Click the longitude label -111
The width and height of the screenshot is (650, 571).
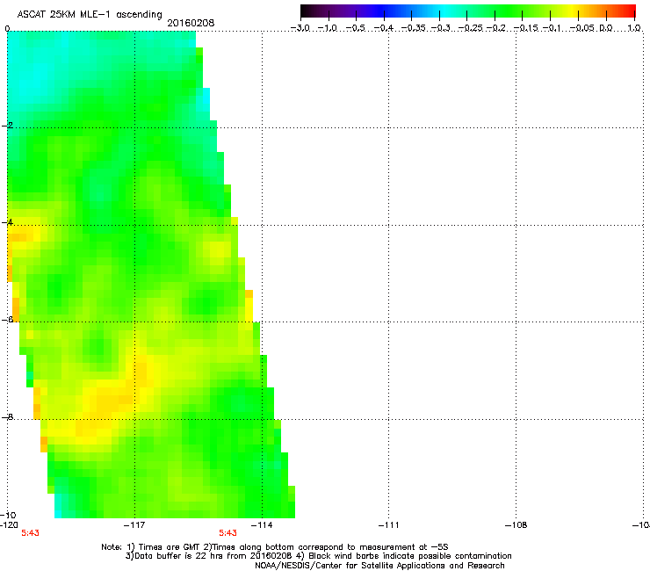tap(388, 525)
